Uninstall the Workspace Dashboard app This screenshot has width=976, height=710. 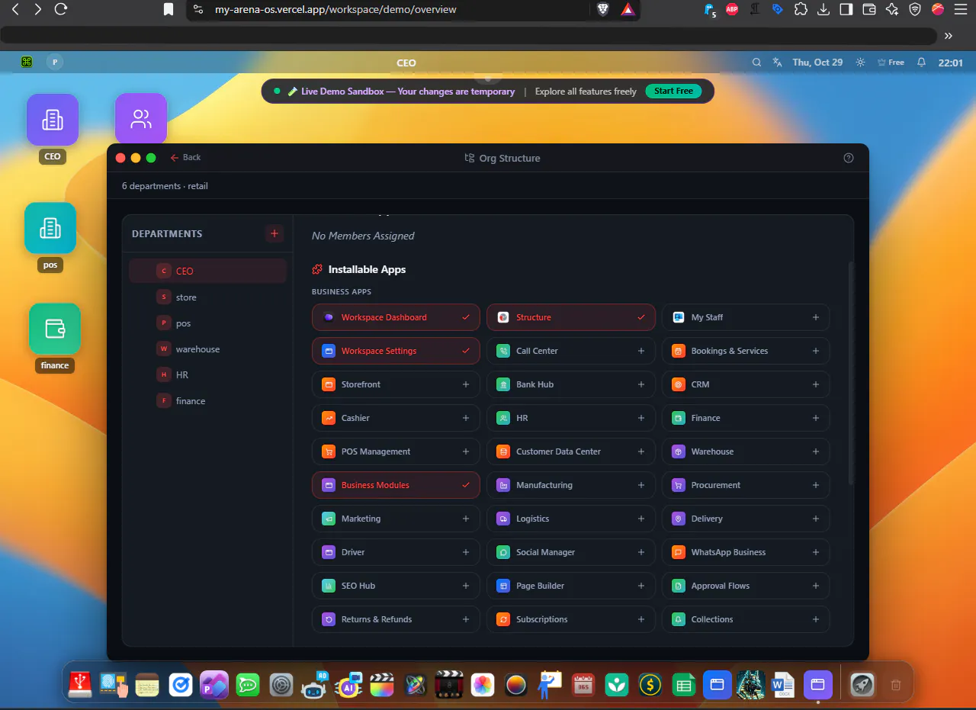(396, 317)
